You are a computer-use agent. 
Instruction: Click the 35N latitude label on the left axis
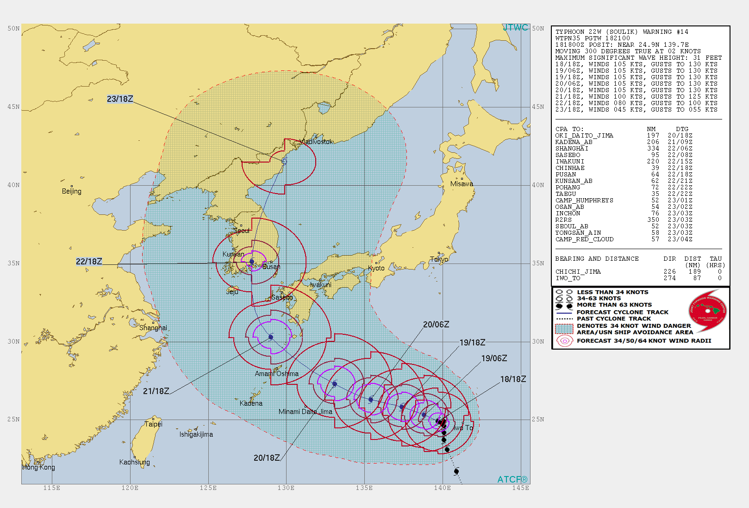pos(13,263)
